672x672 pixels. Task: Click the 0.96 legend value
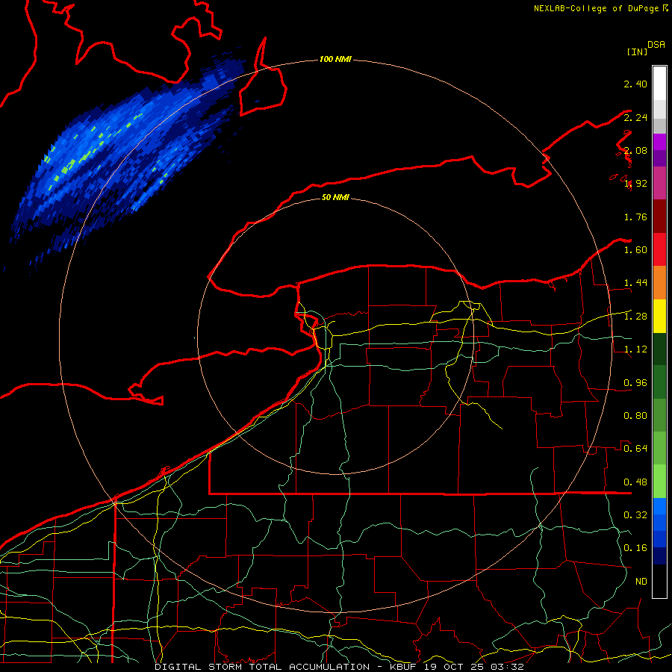point(635,383)
